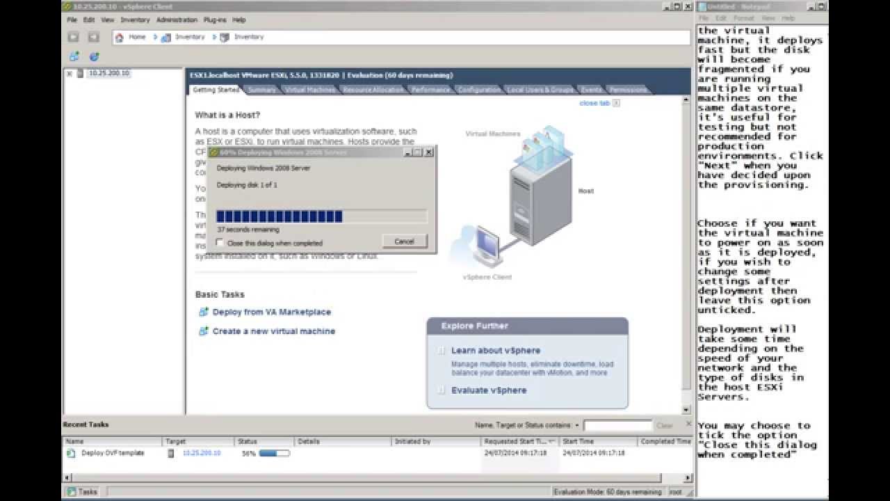Sort by Requested Start Time column arrow
Screen dimensions: 890x501
pos(551,441)
